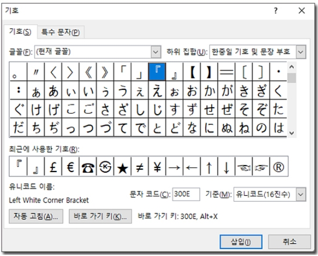The height and width of the screenshot is (256, 318).
Task: Pick the black star ★ from recent symbols
Action: 122,167
